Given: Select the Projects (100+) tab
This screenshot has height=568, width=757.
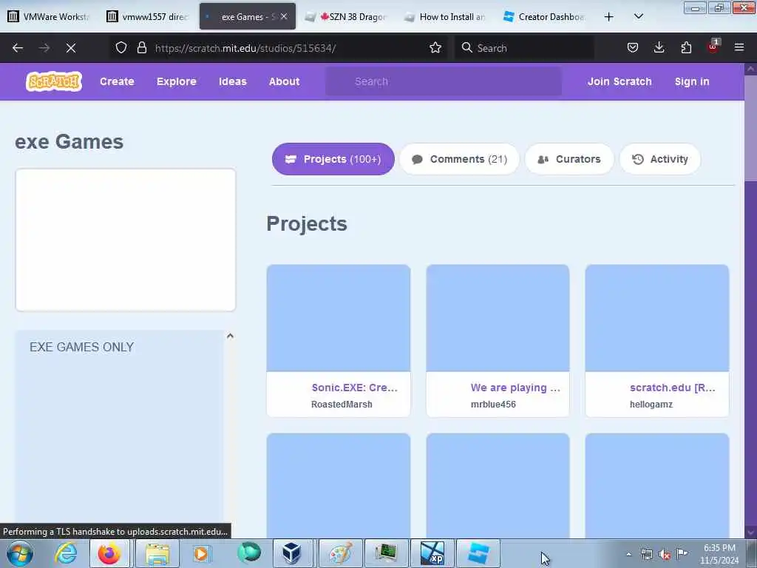Looking at the screenshot, I should pos(333,159).
